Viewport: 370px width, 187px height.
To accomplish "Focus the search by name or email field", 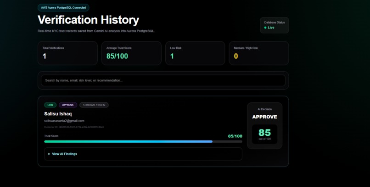I will tap(163, 80).
